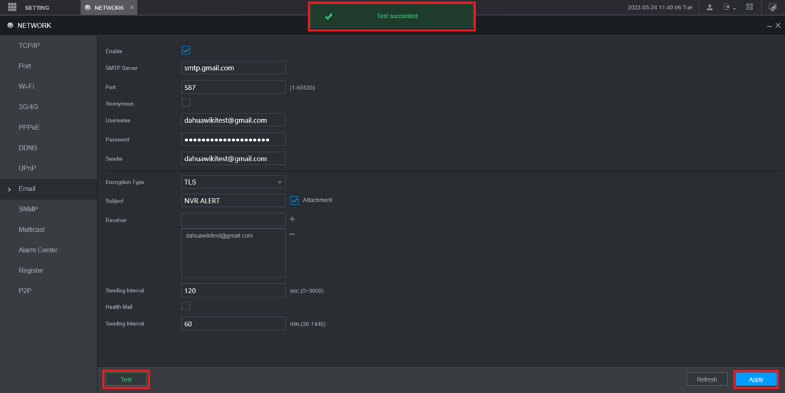Screen dimensions: 785x393
Task: Select TCP/IP in the sidebar
Action: click(x=29, y=45)
